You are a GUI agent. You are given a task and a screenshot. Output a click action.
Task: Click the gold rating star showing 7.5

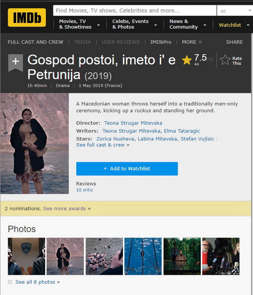[187, 60]
